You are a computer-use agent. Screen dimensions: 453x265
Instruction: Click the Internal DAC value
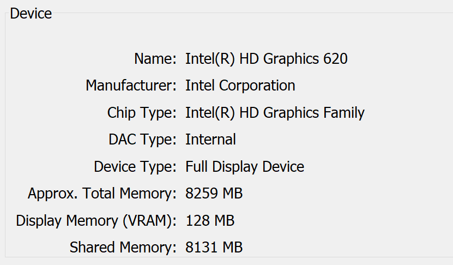(x=210, y=140)
